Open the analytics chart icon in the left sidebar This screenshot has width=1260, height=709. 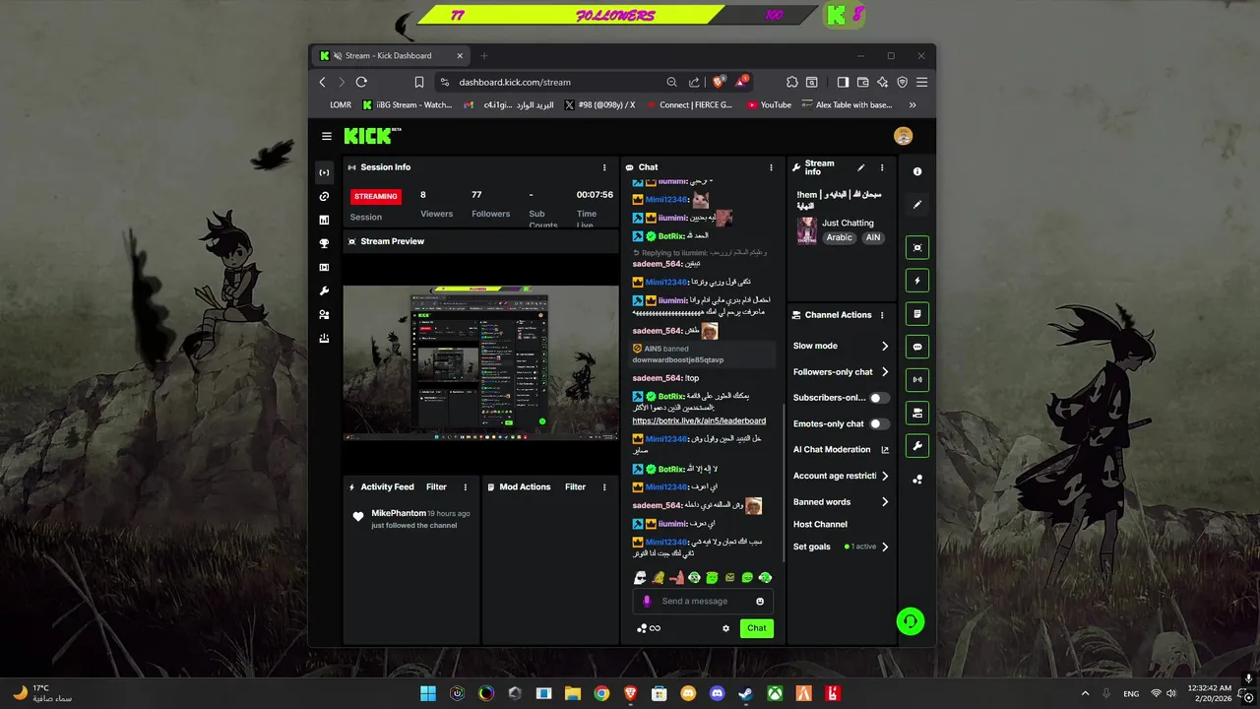pos(324,220)
